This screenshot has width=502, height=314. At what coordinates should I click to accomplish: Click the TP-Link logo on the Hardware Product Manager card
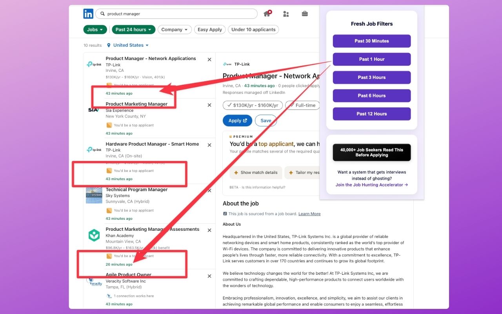click(x=94, y=150)
